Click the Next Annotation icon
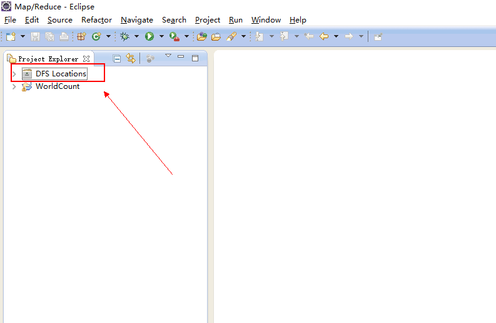Viewport: 496px width, 323px height. 259,37
